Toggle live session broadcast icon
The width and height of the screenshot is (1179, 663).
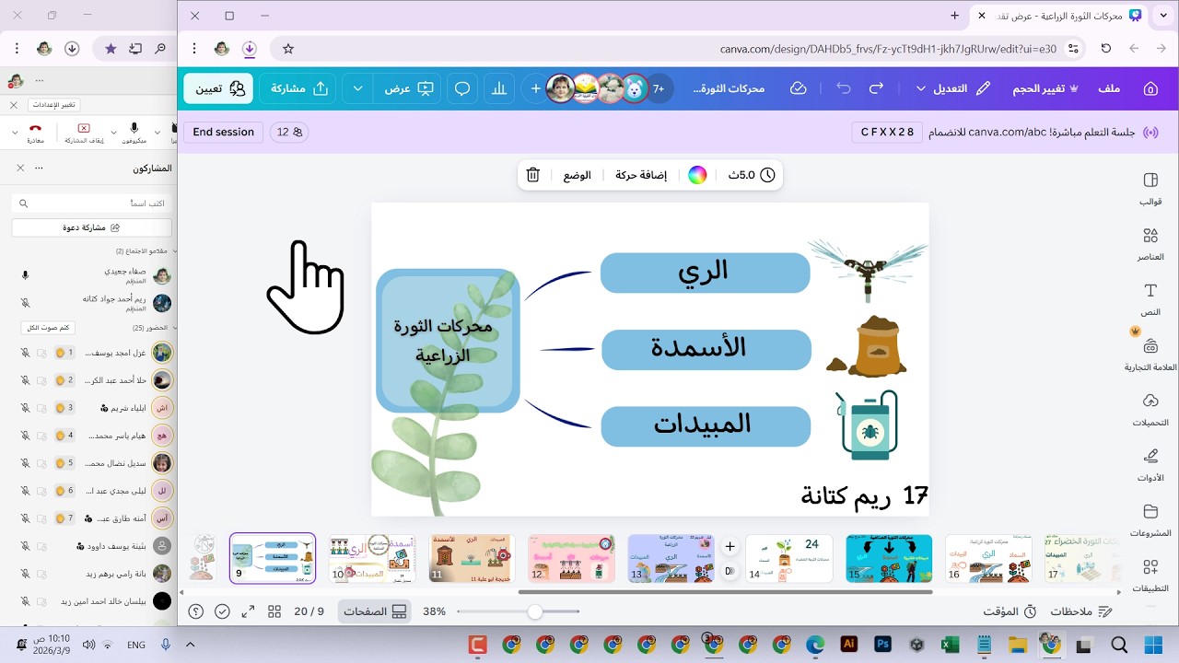(1150, 133)
